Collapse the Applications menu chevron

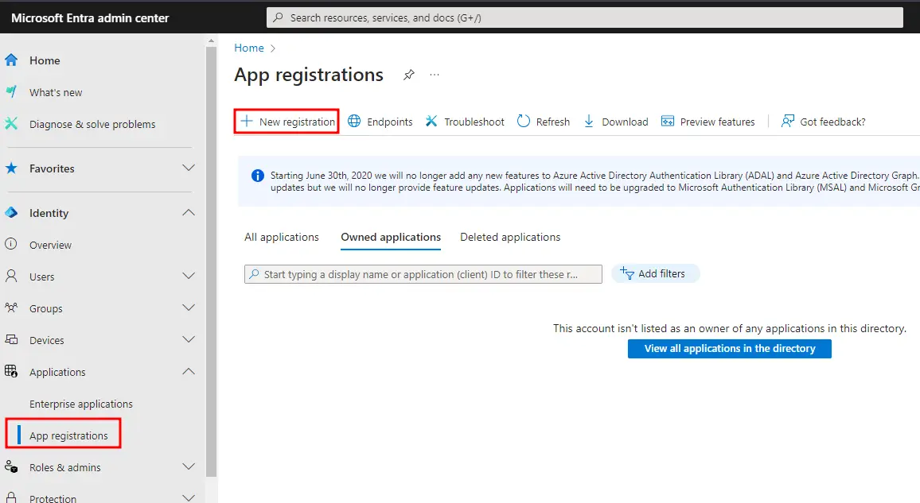coord(189,371)
